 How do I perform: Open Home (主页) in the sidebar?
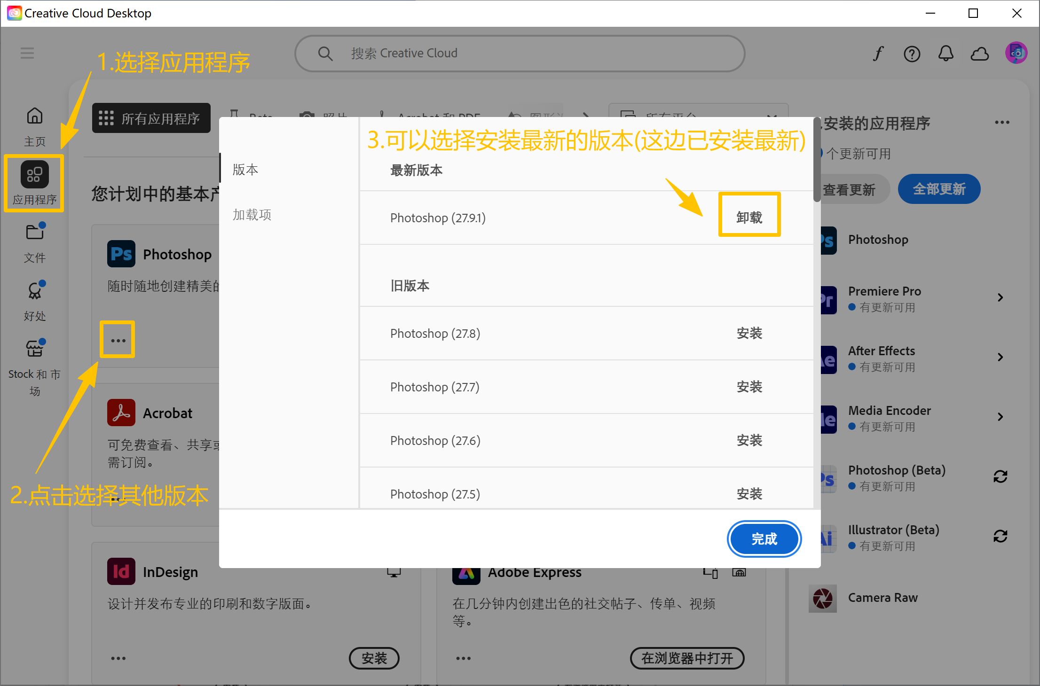35,127
